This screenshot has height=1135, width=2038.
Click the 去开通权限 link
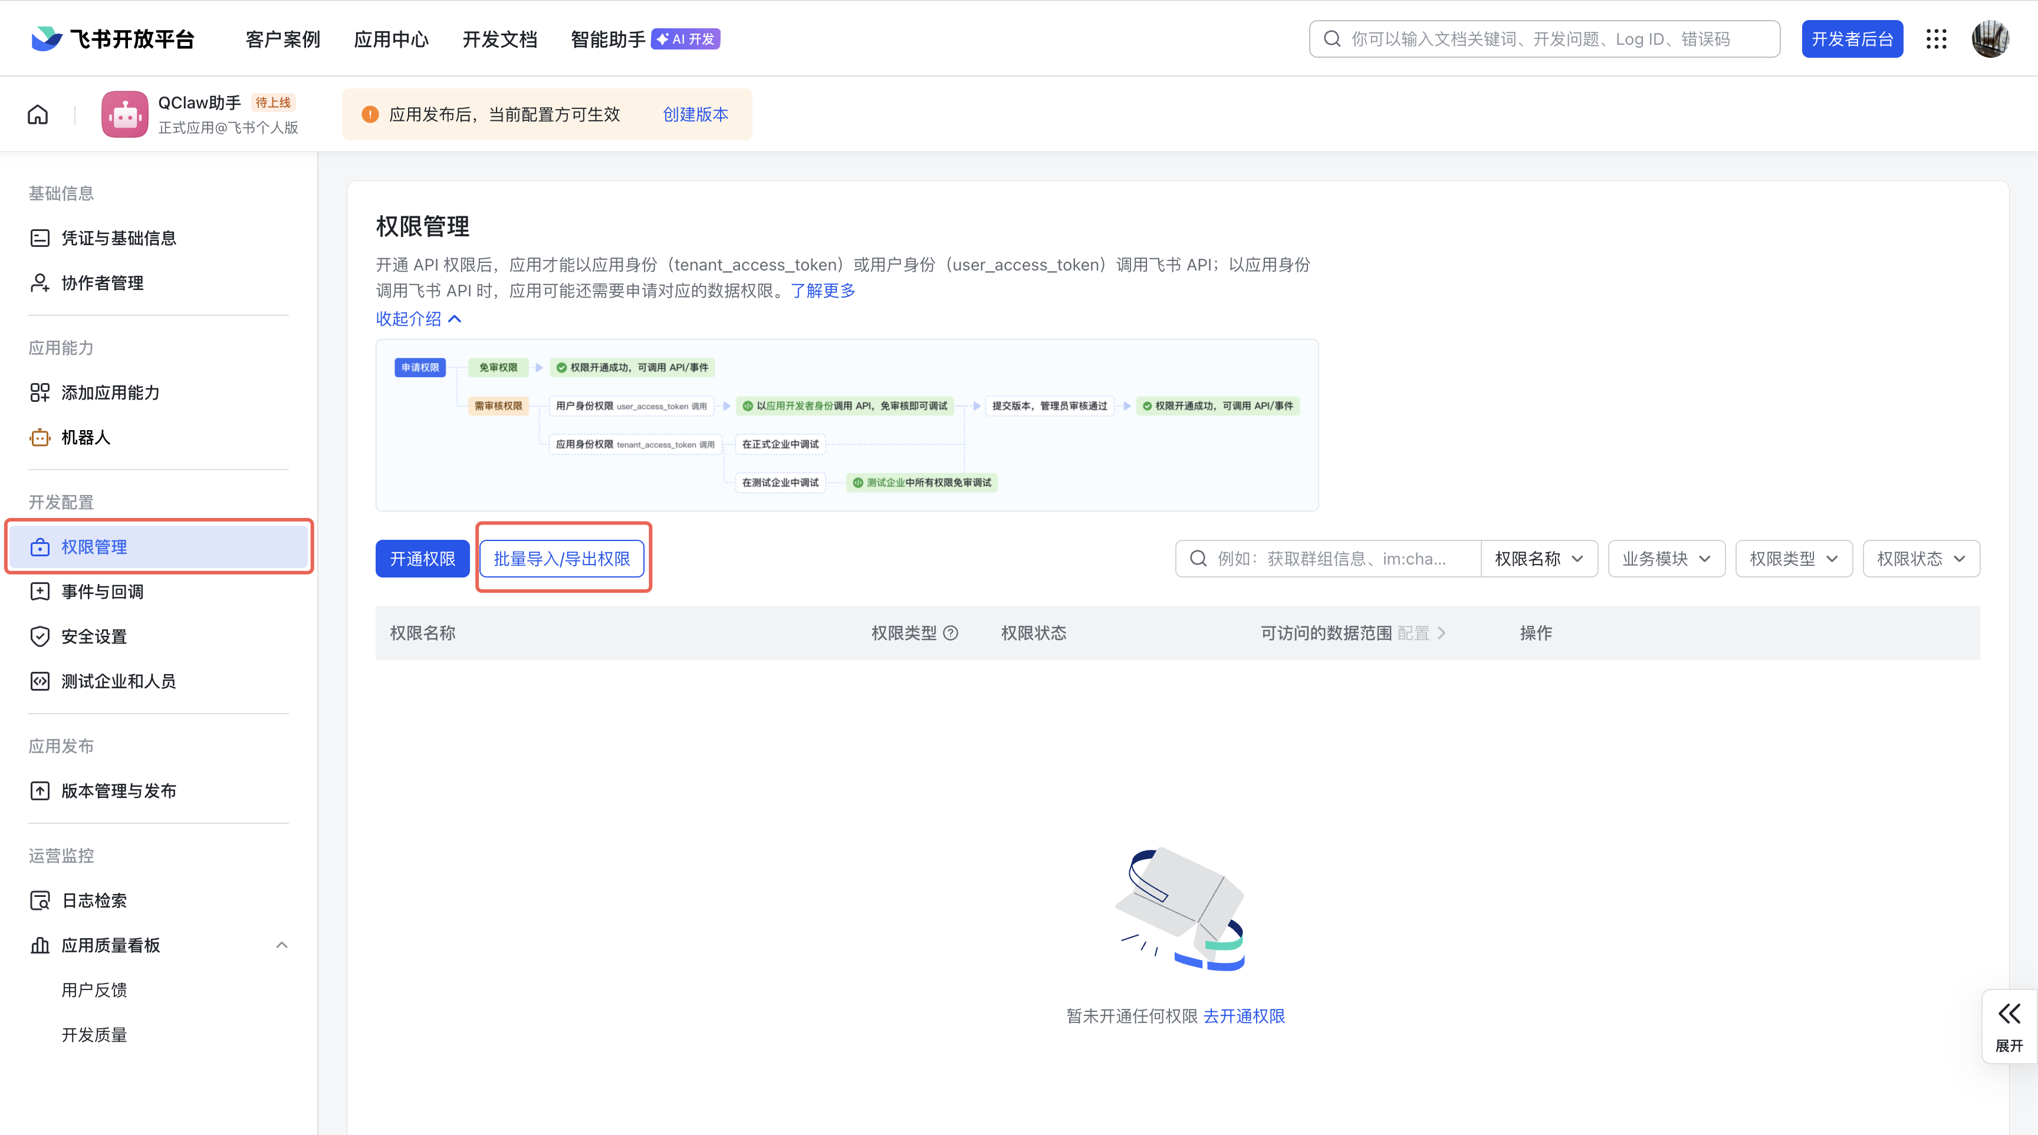[1244, 1017]
